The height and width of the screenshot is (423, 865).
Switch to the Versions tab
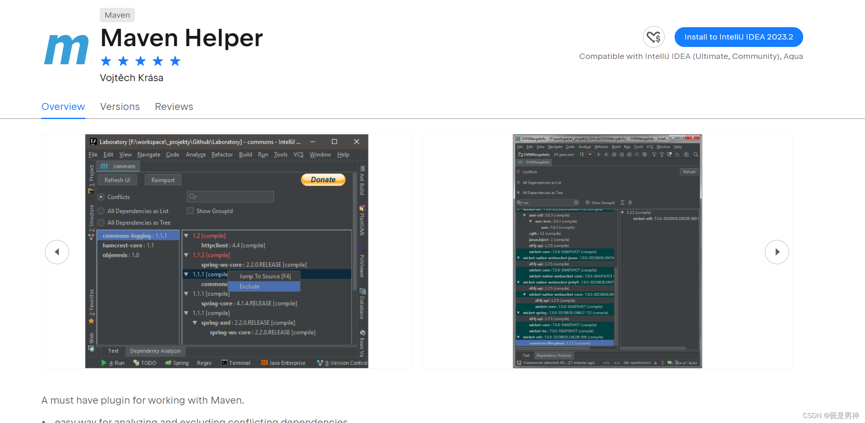[120, 107]
